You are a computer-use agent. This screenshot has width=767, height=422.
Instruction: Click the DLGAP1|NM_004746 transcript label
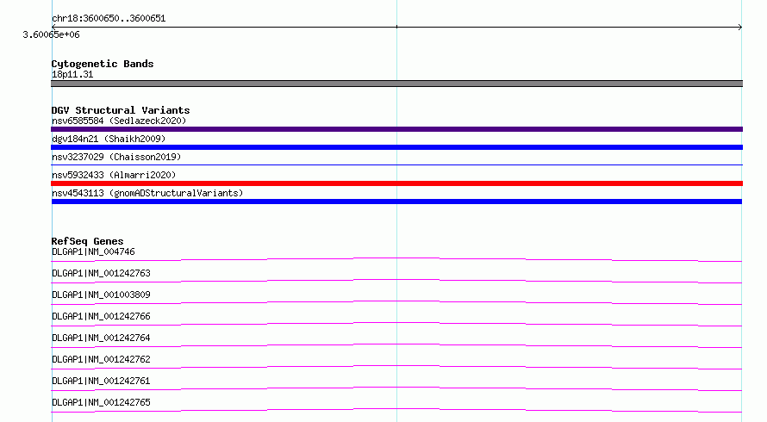(x=93, y=251)
